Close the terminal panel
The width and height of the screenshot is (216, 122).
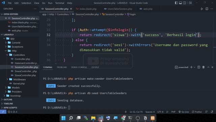click(212, 67)
